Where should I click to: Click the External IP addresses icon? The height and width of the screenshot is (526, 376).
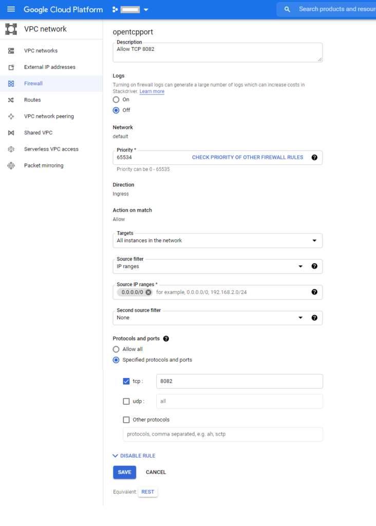pyautogui.click(x=11, y=67)
